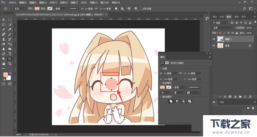Select the Paint Bucket tool
257x137 pixels.
pos(10,44)
